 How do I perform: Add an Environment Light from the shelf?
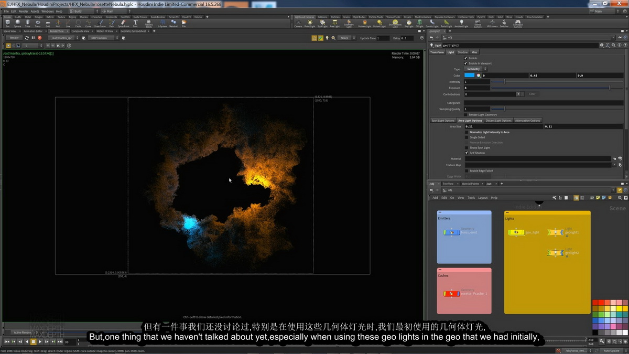[395, 24]
